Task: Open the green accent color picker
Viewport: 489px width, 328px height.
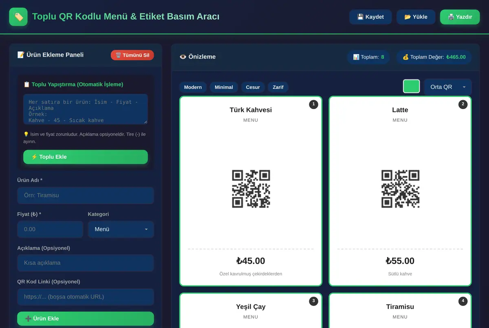Action: (412, 86)
